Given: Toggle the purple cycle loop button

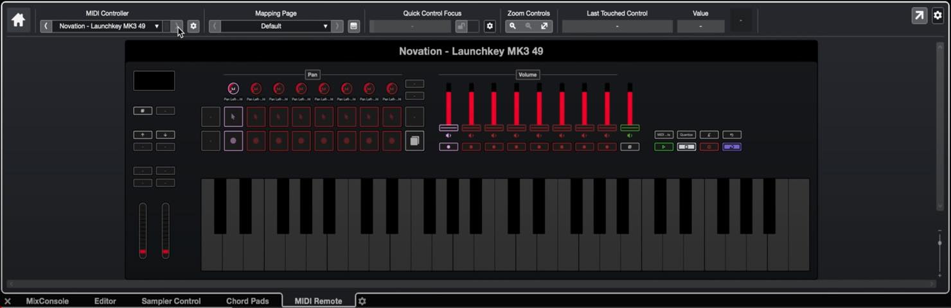Looking at the screenshot, I should 732,147.
